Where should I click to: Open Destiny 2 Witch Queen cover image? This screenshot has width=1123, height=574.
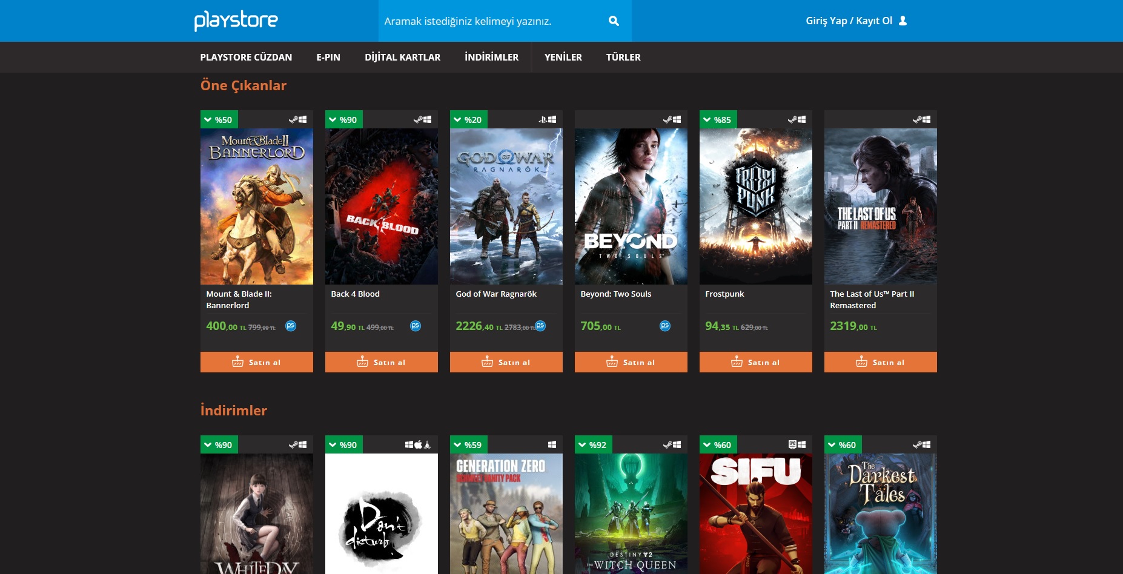(631, 513)
